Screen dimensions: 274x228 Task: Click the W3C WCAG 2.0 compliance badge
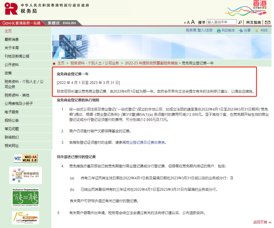25,158
